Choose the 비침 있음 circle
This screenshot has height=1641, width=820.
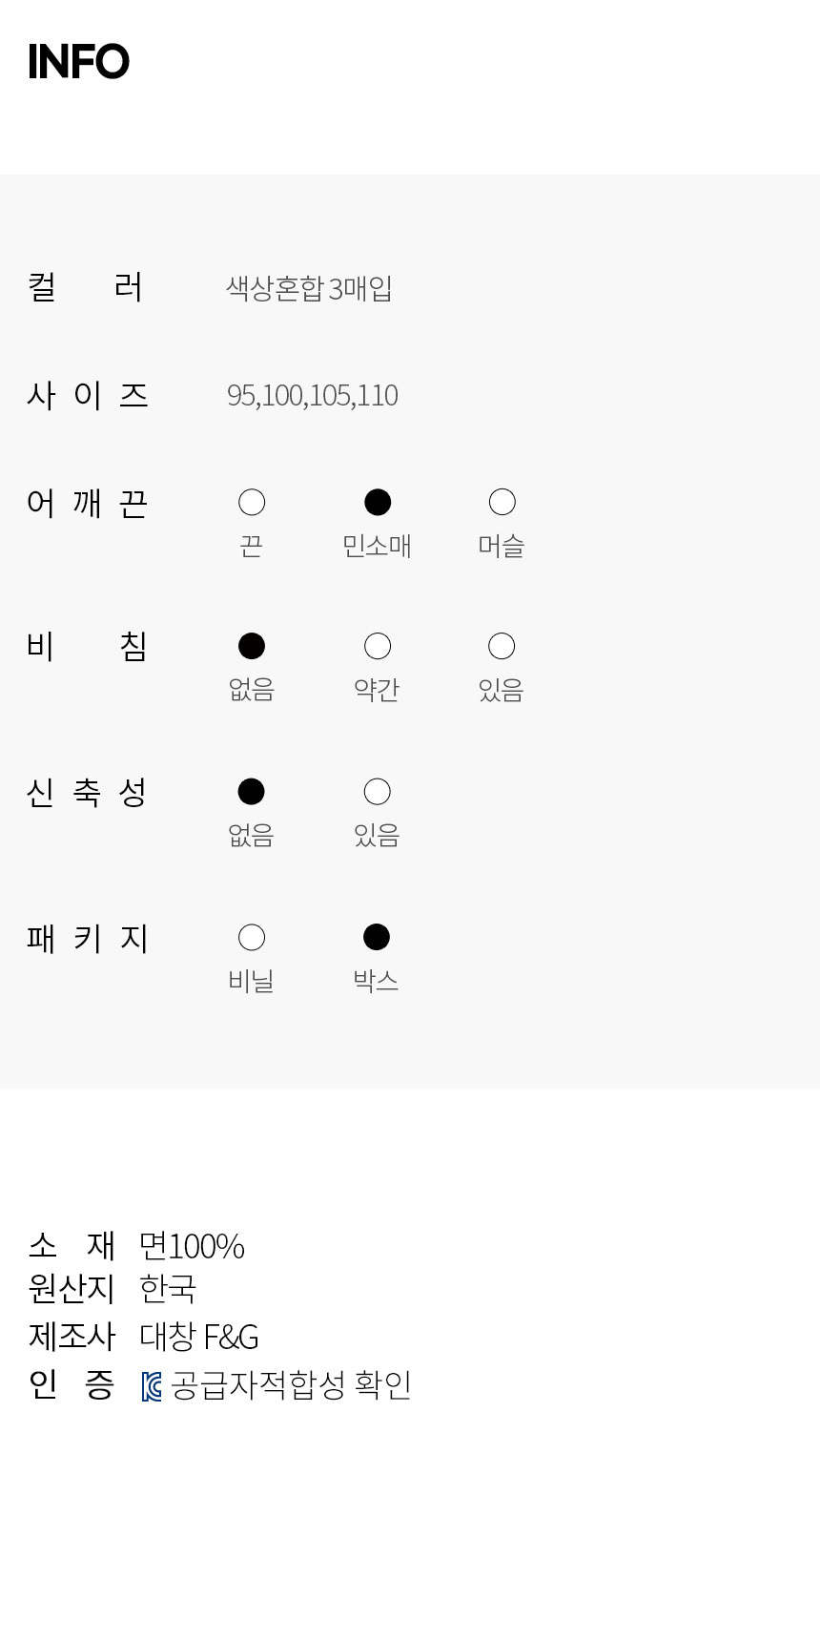[502, 647]
